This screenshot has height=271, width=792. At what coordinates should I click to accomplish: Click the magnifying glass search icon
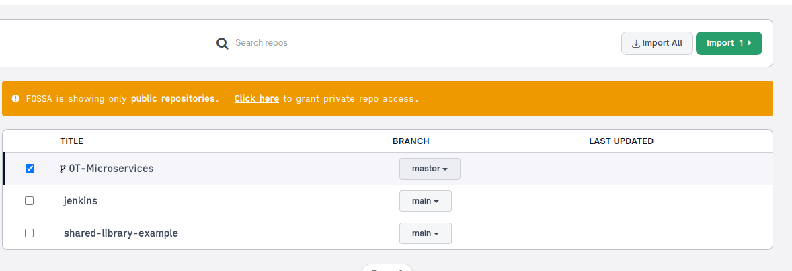tap(223, 44)
